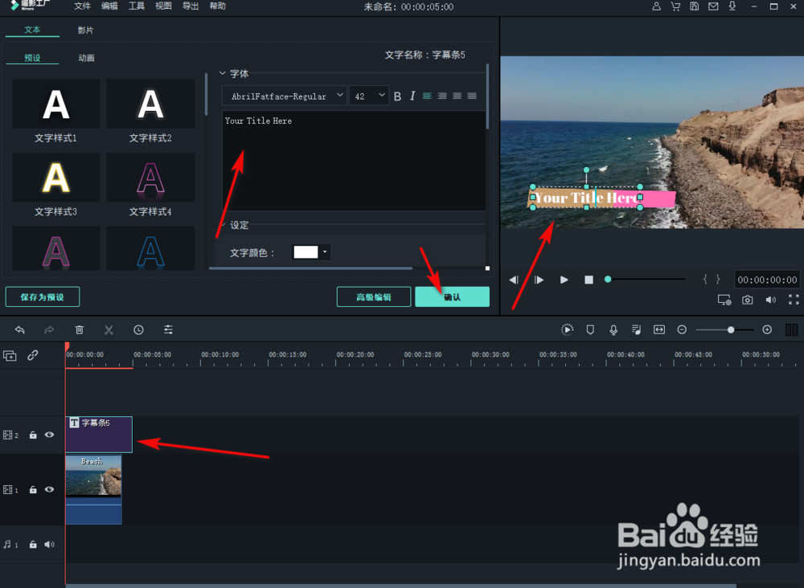The height and width of the screenshot is (588, 804).
Task: Open preview display settings monitor icon
Action: [724, 300]
